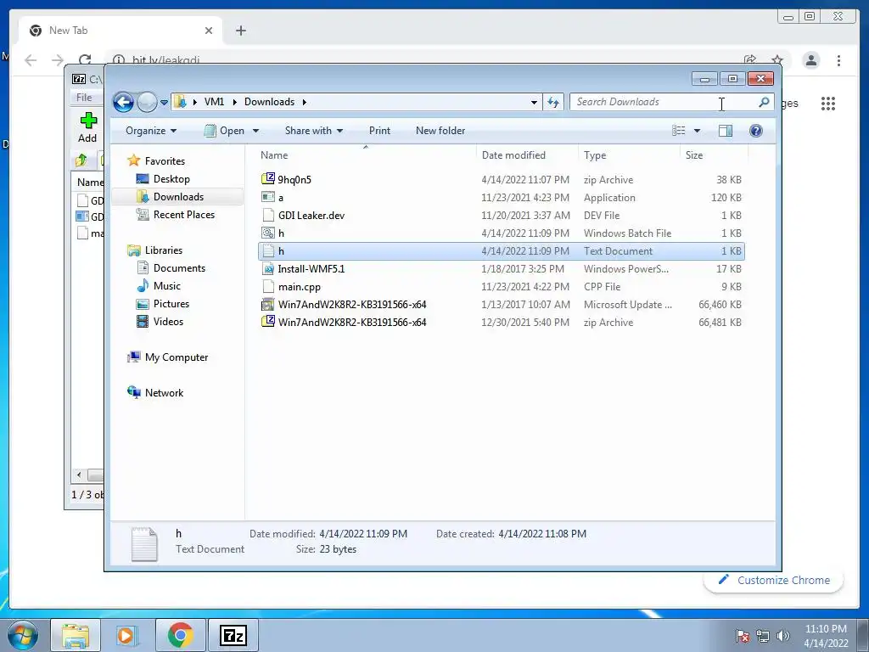
Task: Select the Install-WMF5.1 PowerShell script icon
Action: pos(268,269)
